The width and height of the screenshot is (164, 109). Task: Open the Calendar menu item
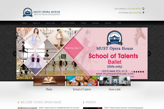95,23
